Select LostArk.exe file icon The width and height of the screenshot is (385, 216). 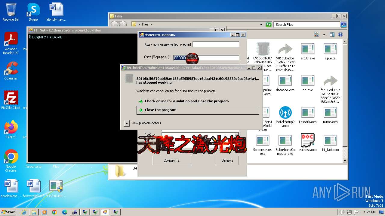click(x=308, y=115)
